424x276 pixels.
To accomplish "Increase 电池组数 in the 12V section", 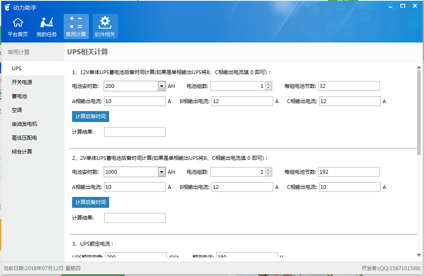I will pyautogui.click(x=268, y=84).
